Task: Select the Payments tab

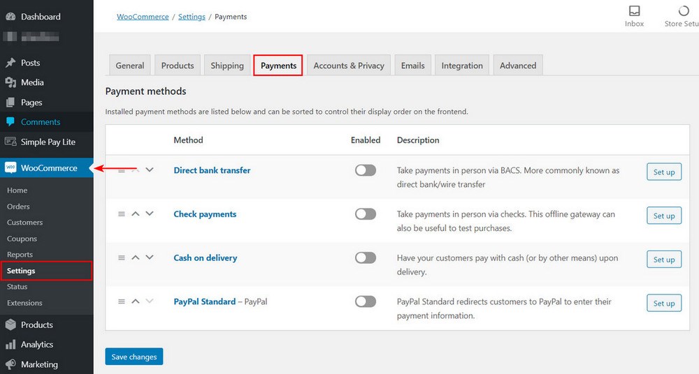Action: [x=278, y=66]
